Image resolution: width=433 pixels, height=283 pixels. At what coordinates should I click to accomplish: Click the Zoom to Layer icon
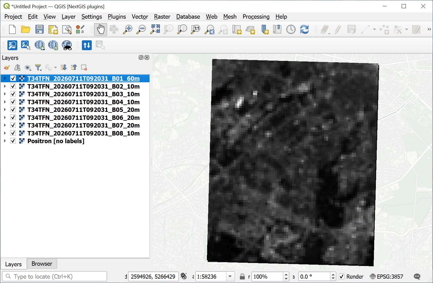pos(182,29)
